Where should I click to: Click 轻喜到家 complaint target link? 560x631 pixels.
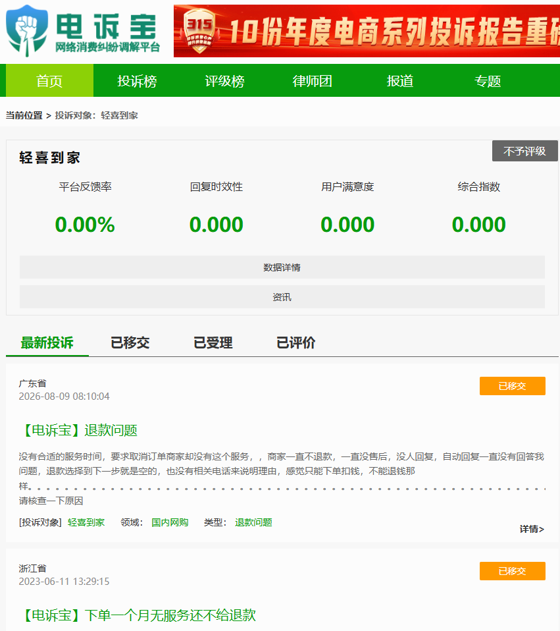tap(86, 522)
